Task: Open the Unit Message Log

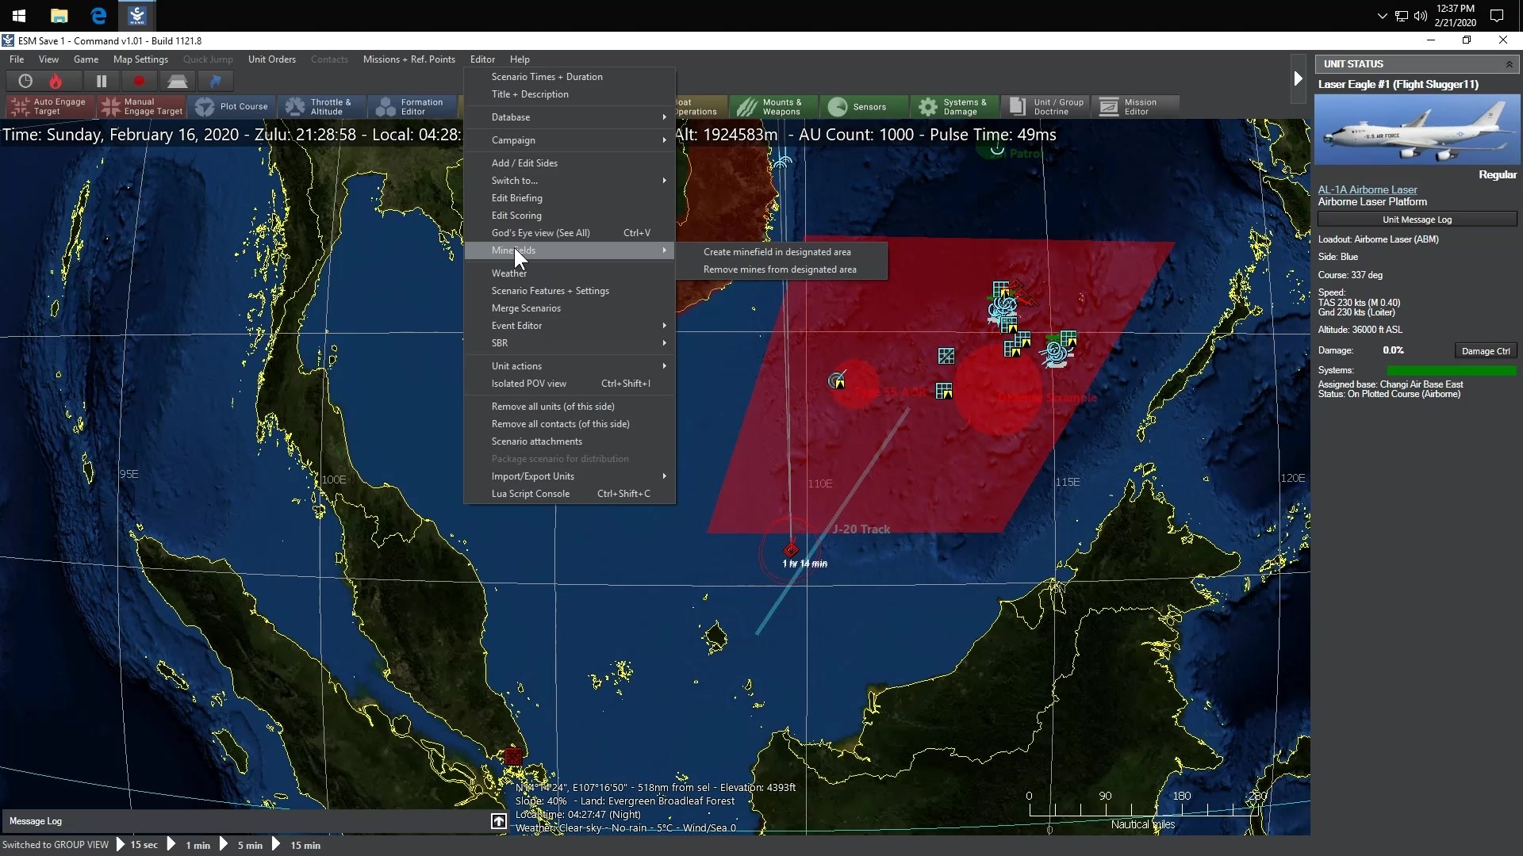Action: [1417, 220]
